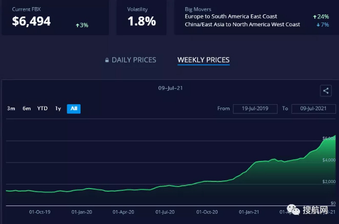Image resolution: width=339 pixels, height=224 pixels.
Task: Click the green up arrow next to 3%
Action: [x=77, y=25]
